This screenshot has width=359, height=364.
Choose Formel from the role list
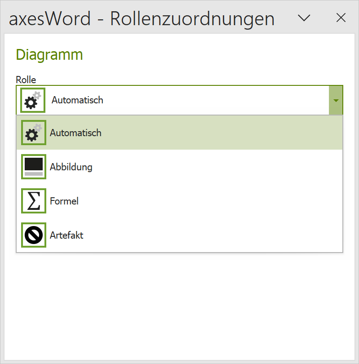(x=179, y=201)
